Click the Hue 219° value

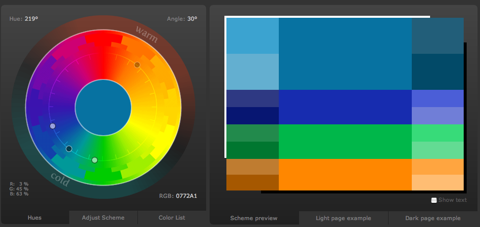[31, 19]
